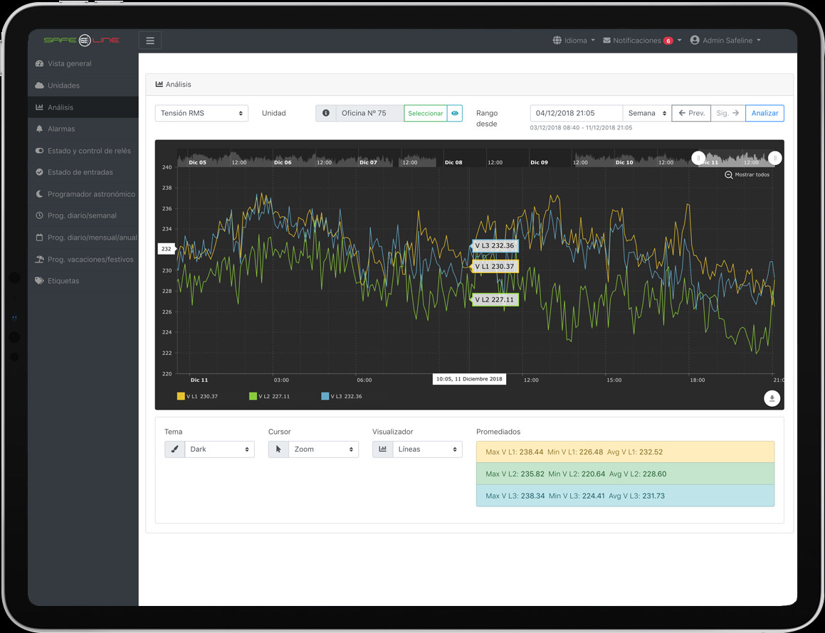
Task: Open the Visualizador Líneas dropdown
Action: click(x=427, y=450)
